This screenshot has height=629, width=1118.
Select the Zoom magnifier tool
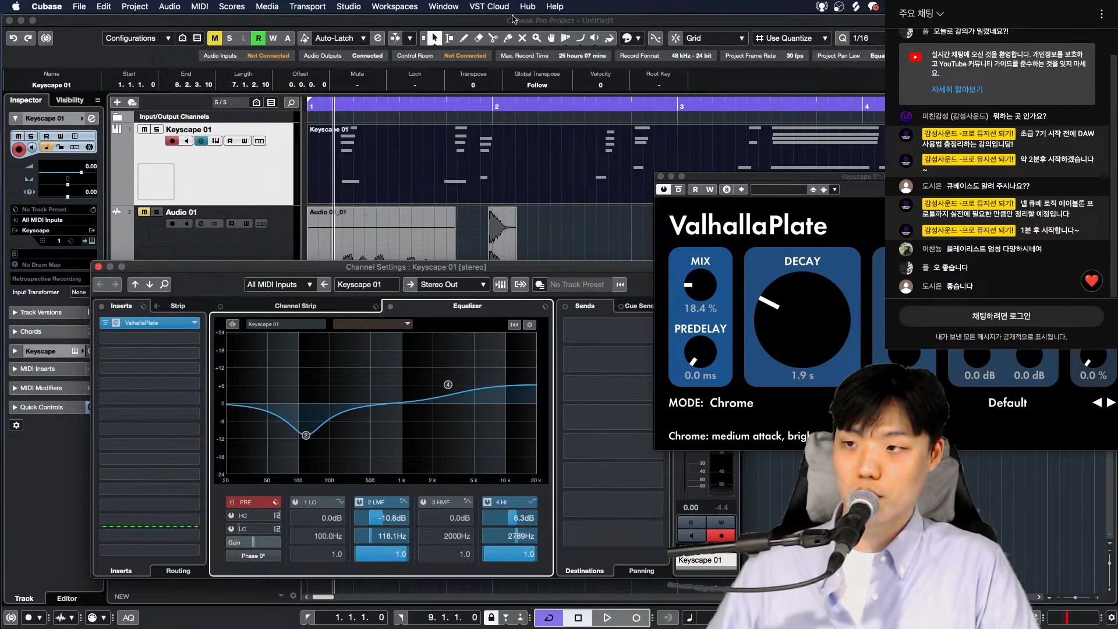(x=537, y=38)
